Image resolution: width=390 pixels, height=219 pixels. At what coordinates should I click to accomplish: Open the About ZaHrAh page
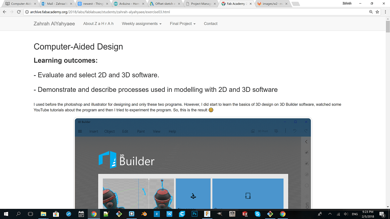[98, 24]
